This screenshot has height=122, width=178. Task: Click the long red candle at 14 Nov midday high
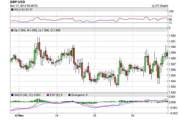tap(74, 56)
